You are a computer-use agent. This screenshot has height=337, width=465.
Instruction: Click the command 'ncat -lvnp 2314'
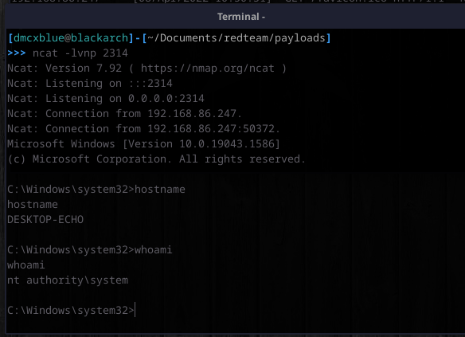[x=80, y=53]
